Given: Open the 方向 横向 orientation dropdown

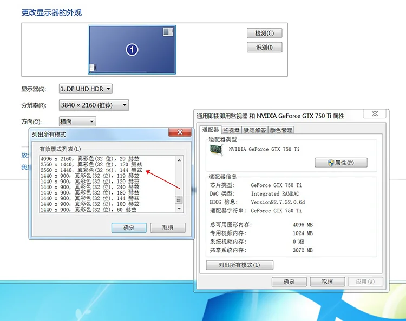Looking at the screenshot, I should click(77, 122).
